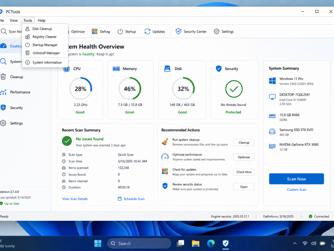Click the NVIDIA GeForce graphics card icon

tap(272, 146)
